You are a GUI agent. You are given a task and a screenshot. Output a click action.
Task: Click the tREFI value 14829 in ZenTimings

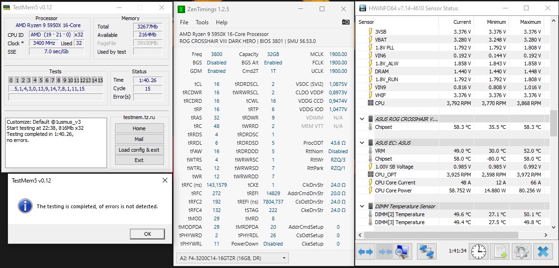pyautogui.click(x=273, y=193)
